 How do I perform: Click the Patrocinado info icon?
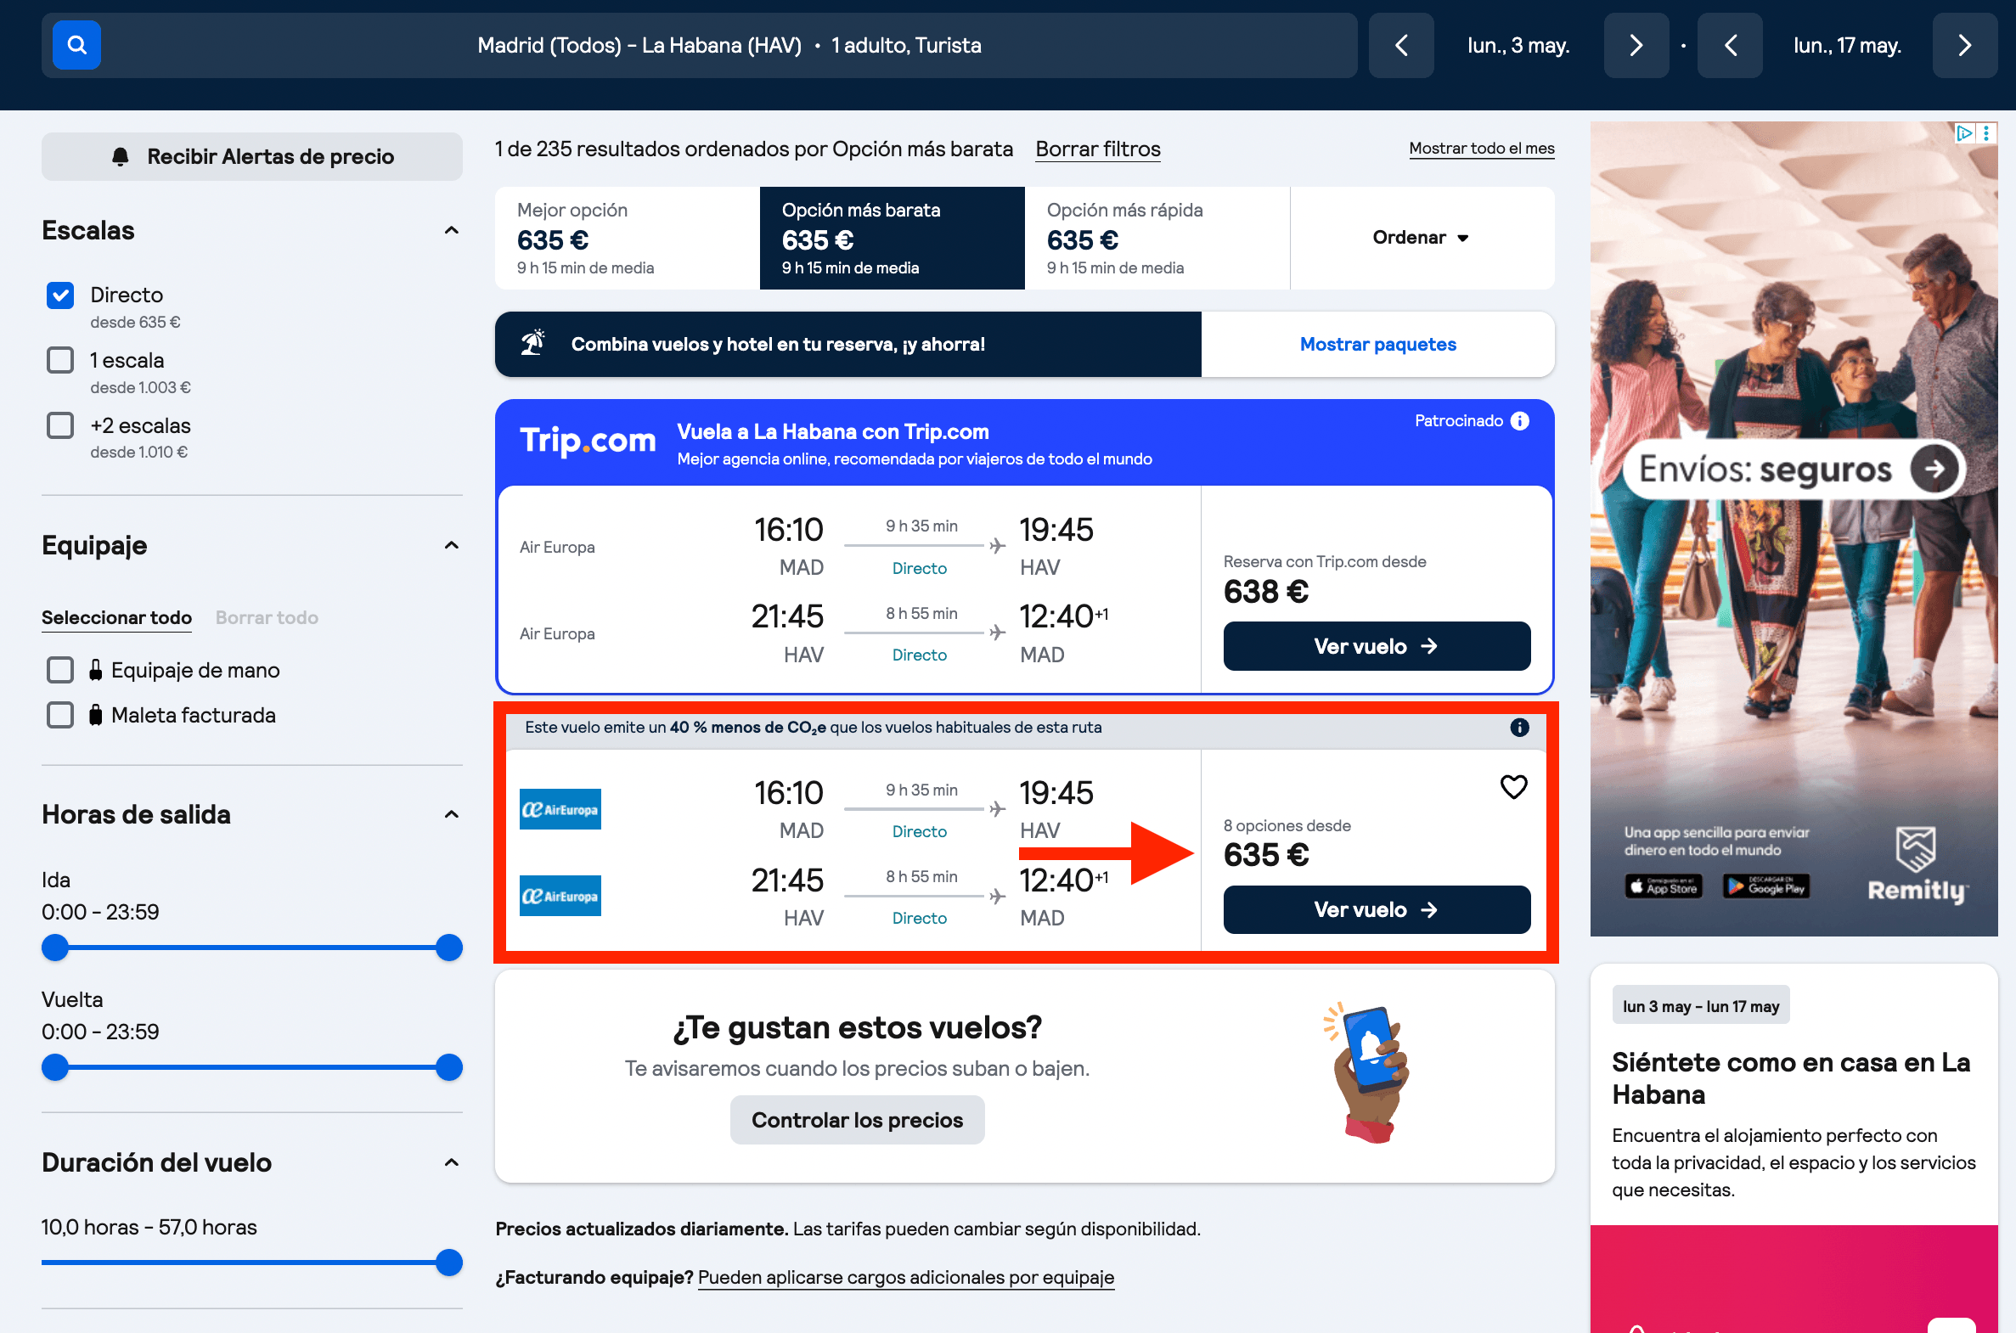(1519, 421)
